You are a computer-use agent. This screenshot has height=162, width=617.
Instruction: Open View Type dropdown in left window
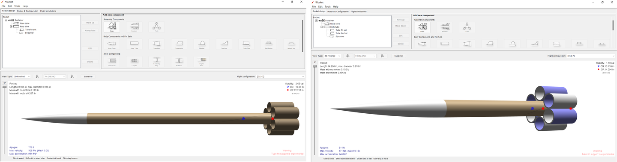[x=22, y=77]
